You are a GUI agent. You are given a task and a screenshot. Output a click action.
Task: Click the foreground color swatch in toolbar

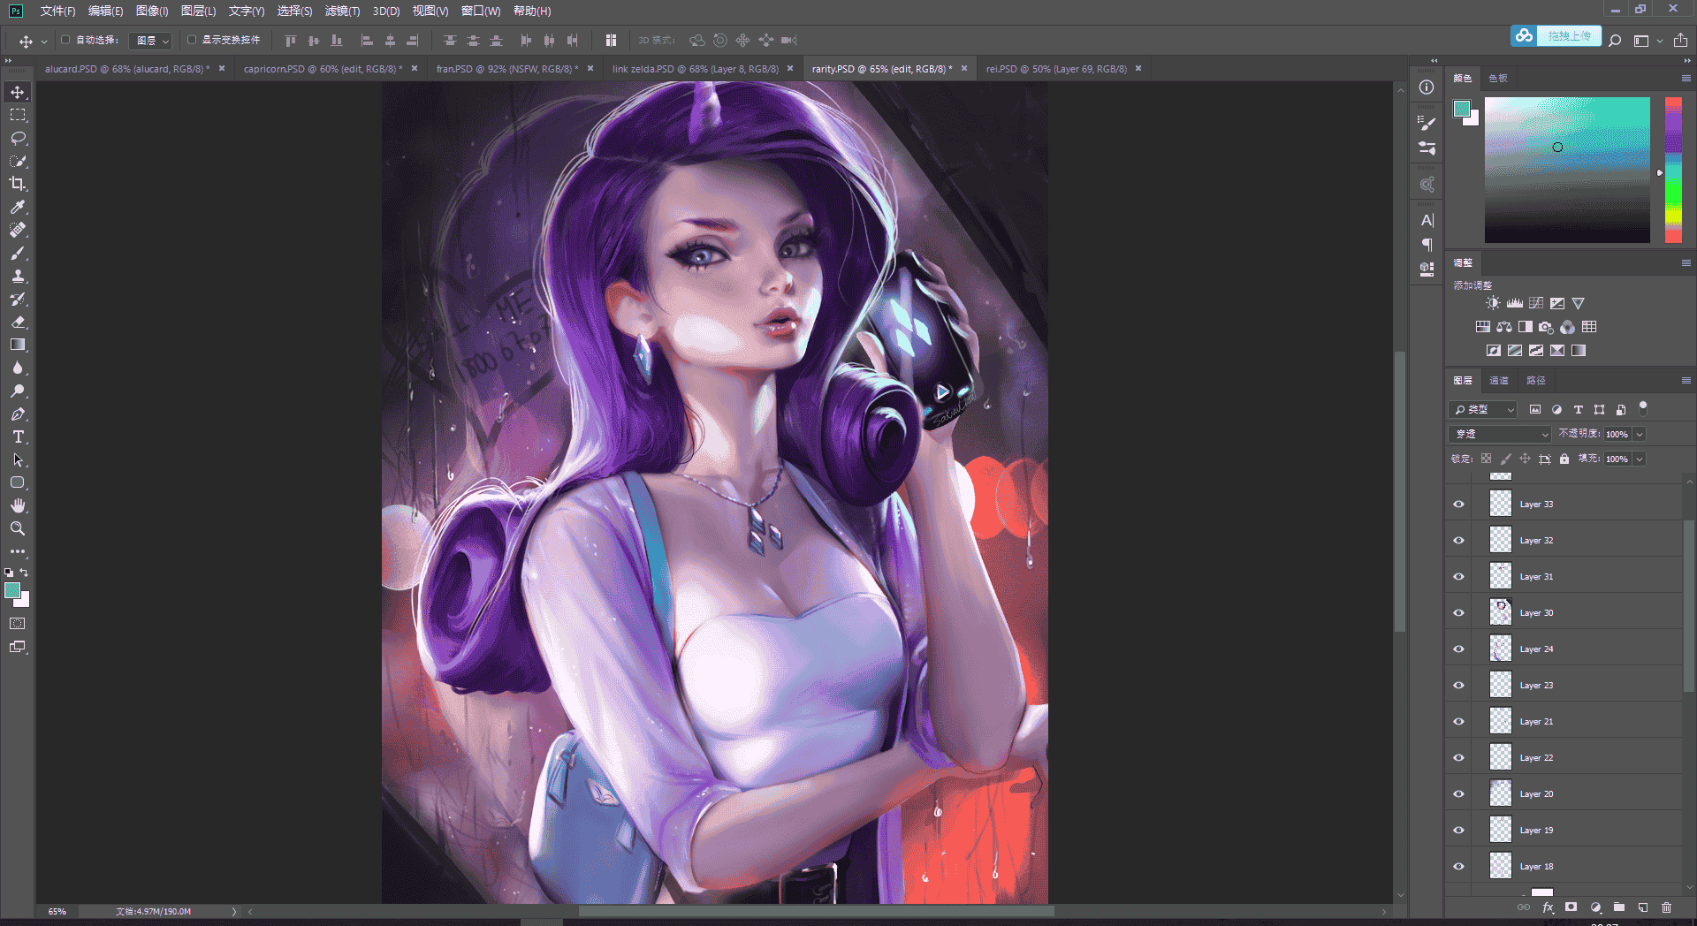click(12, 590)
